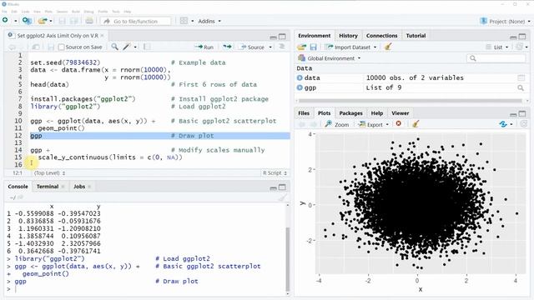Click the refresh current plot icon
This screenshot has height=300, width=534.
pyautogui.click(x=524, y=124)
